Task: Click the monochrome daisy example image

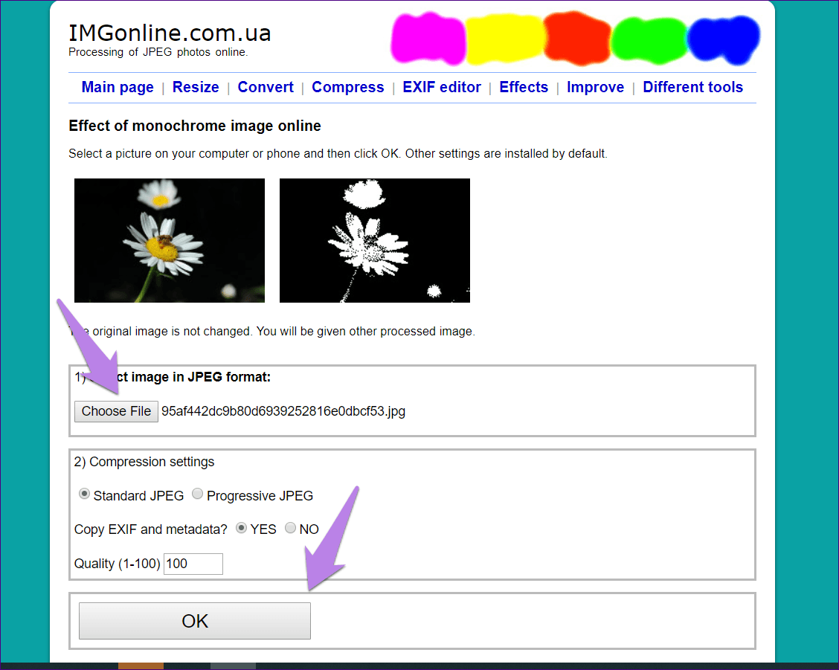Action: (x=375, y=240)
